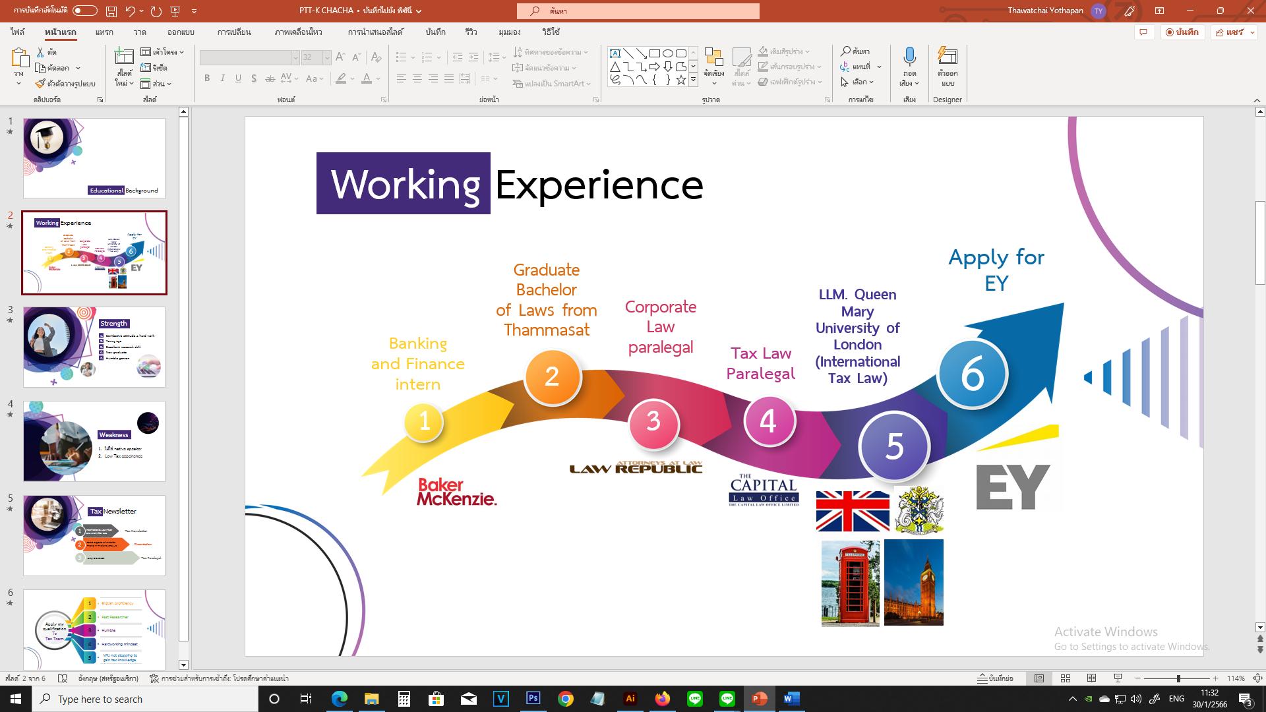Open the Comments pane icon
The image size is (1266, 712).
click(1143, 32)
